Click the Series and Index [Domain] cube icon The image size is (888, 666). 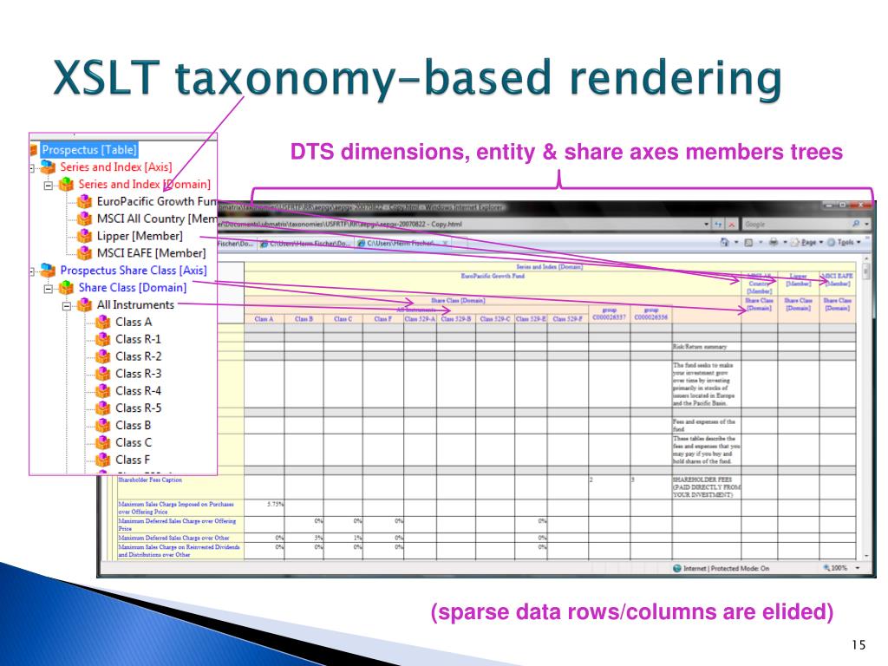coord(66,184)
